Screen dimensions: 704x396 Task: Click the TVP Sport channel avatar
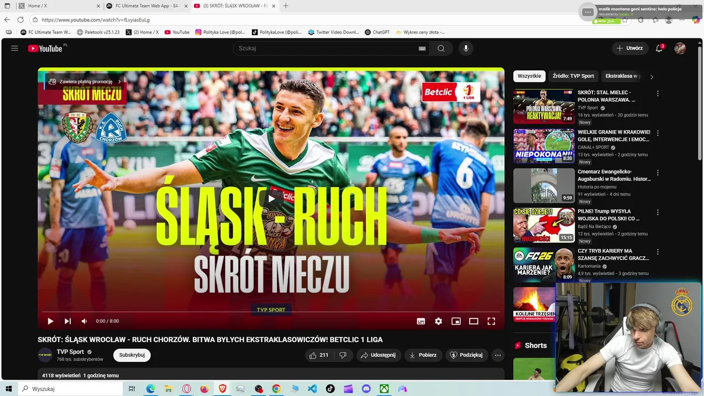click(x=45, y=355)
